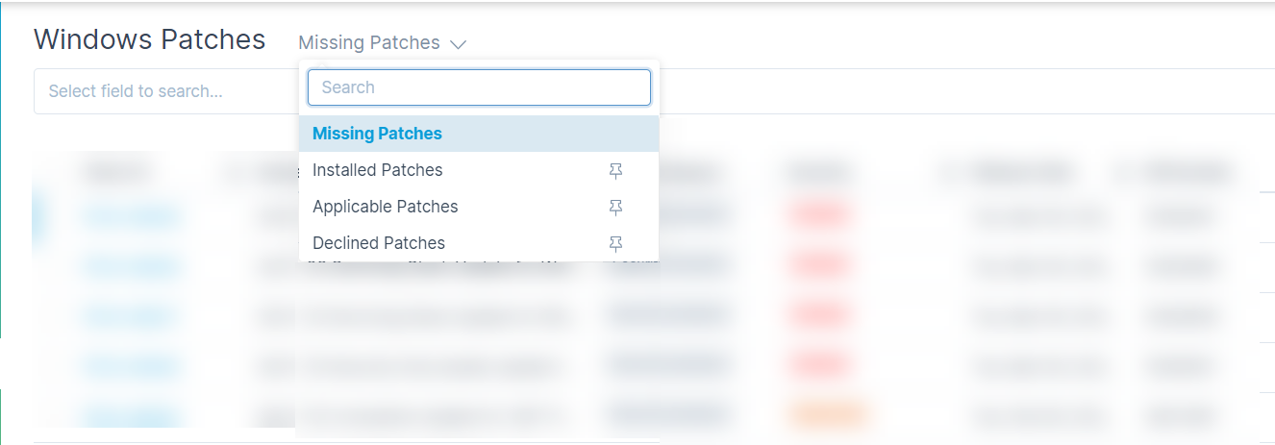The height and width of the screenshot is (445, 1275).
Task: Open the second row's blue patch link
Action: pyautogui.click(x=130, y=265)
